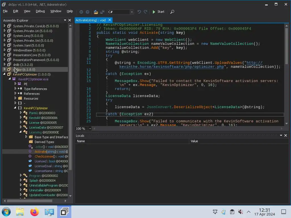Close the Assembly Explorer panel
Image resolution: width=291 pixels, height=218 pixels.
coord(70,20)
